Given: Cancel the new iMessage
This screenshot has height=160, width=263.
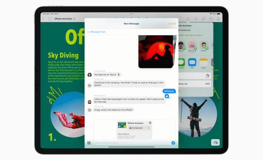Looking at the screenshot, I should click(172, 24).
